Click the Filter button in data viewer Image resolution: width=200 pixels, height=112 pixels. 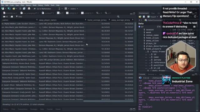(x=19, y=16)
